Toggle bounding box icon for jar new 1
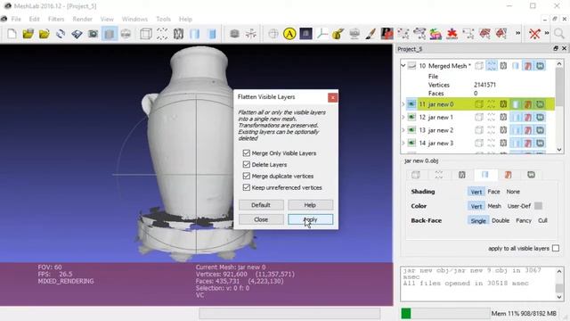Image resolution: width=570 pixels, height=321 pixels. 479,117
